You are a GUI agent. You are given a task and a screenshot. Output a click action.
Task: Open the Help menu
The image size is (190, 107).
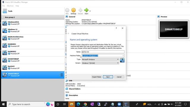17,6
